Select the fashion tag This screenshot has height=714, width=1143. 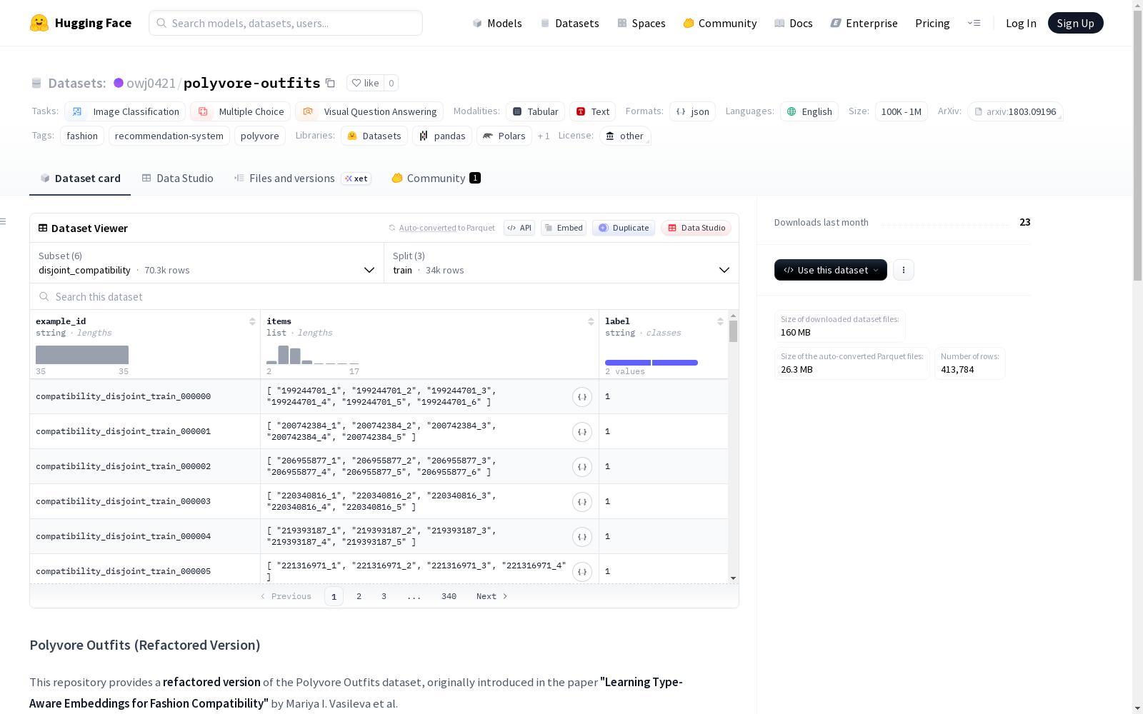click(x=82, y=136)
